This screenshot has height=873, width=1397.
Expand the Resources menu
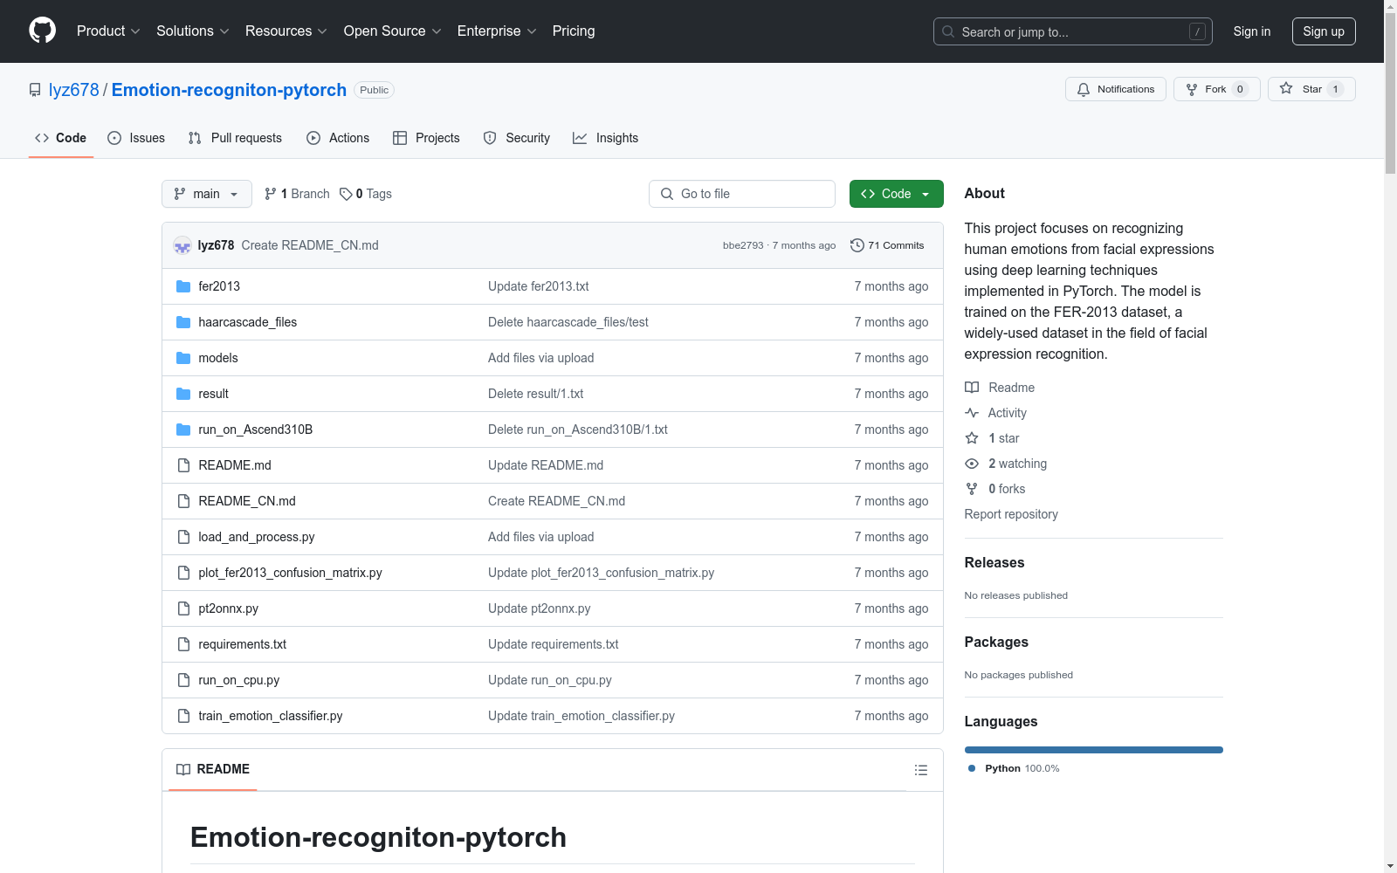point(286,31)
